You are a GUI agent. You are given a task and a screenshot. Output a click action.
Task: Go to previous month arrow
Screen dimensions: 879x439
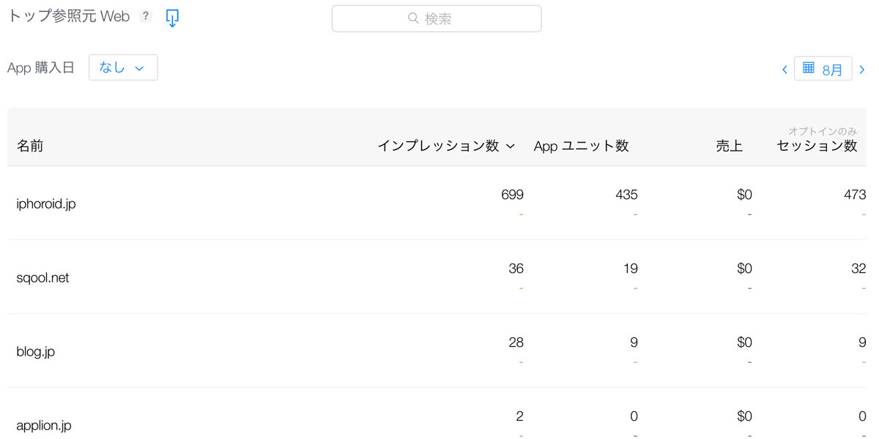coord(785,70)
